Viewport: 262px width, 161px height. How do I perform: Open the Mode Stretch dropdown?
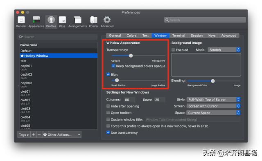(224, 50)
